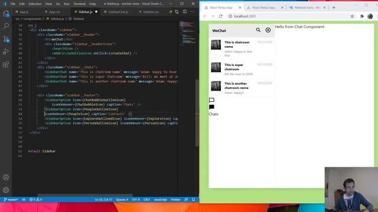Open the Terminal menu
Screen dimensions: 378x212
pyautogui.click(x=79, y=4)
